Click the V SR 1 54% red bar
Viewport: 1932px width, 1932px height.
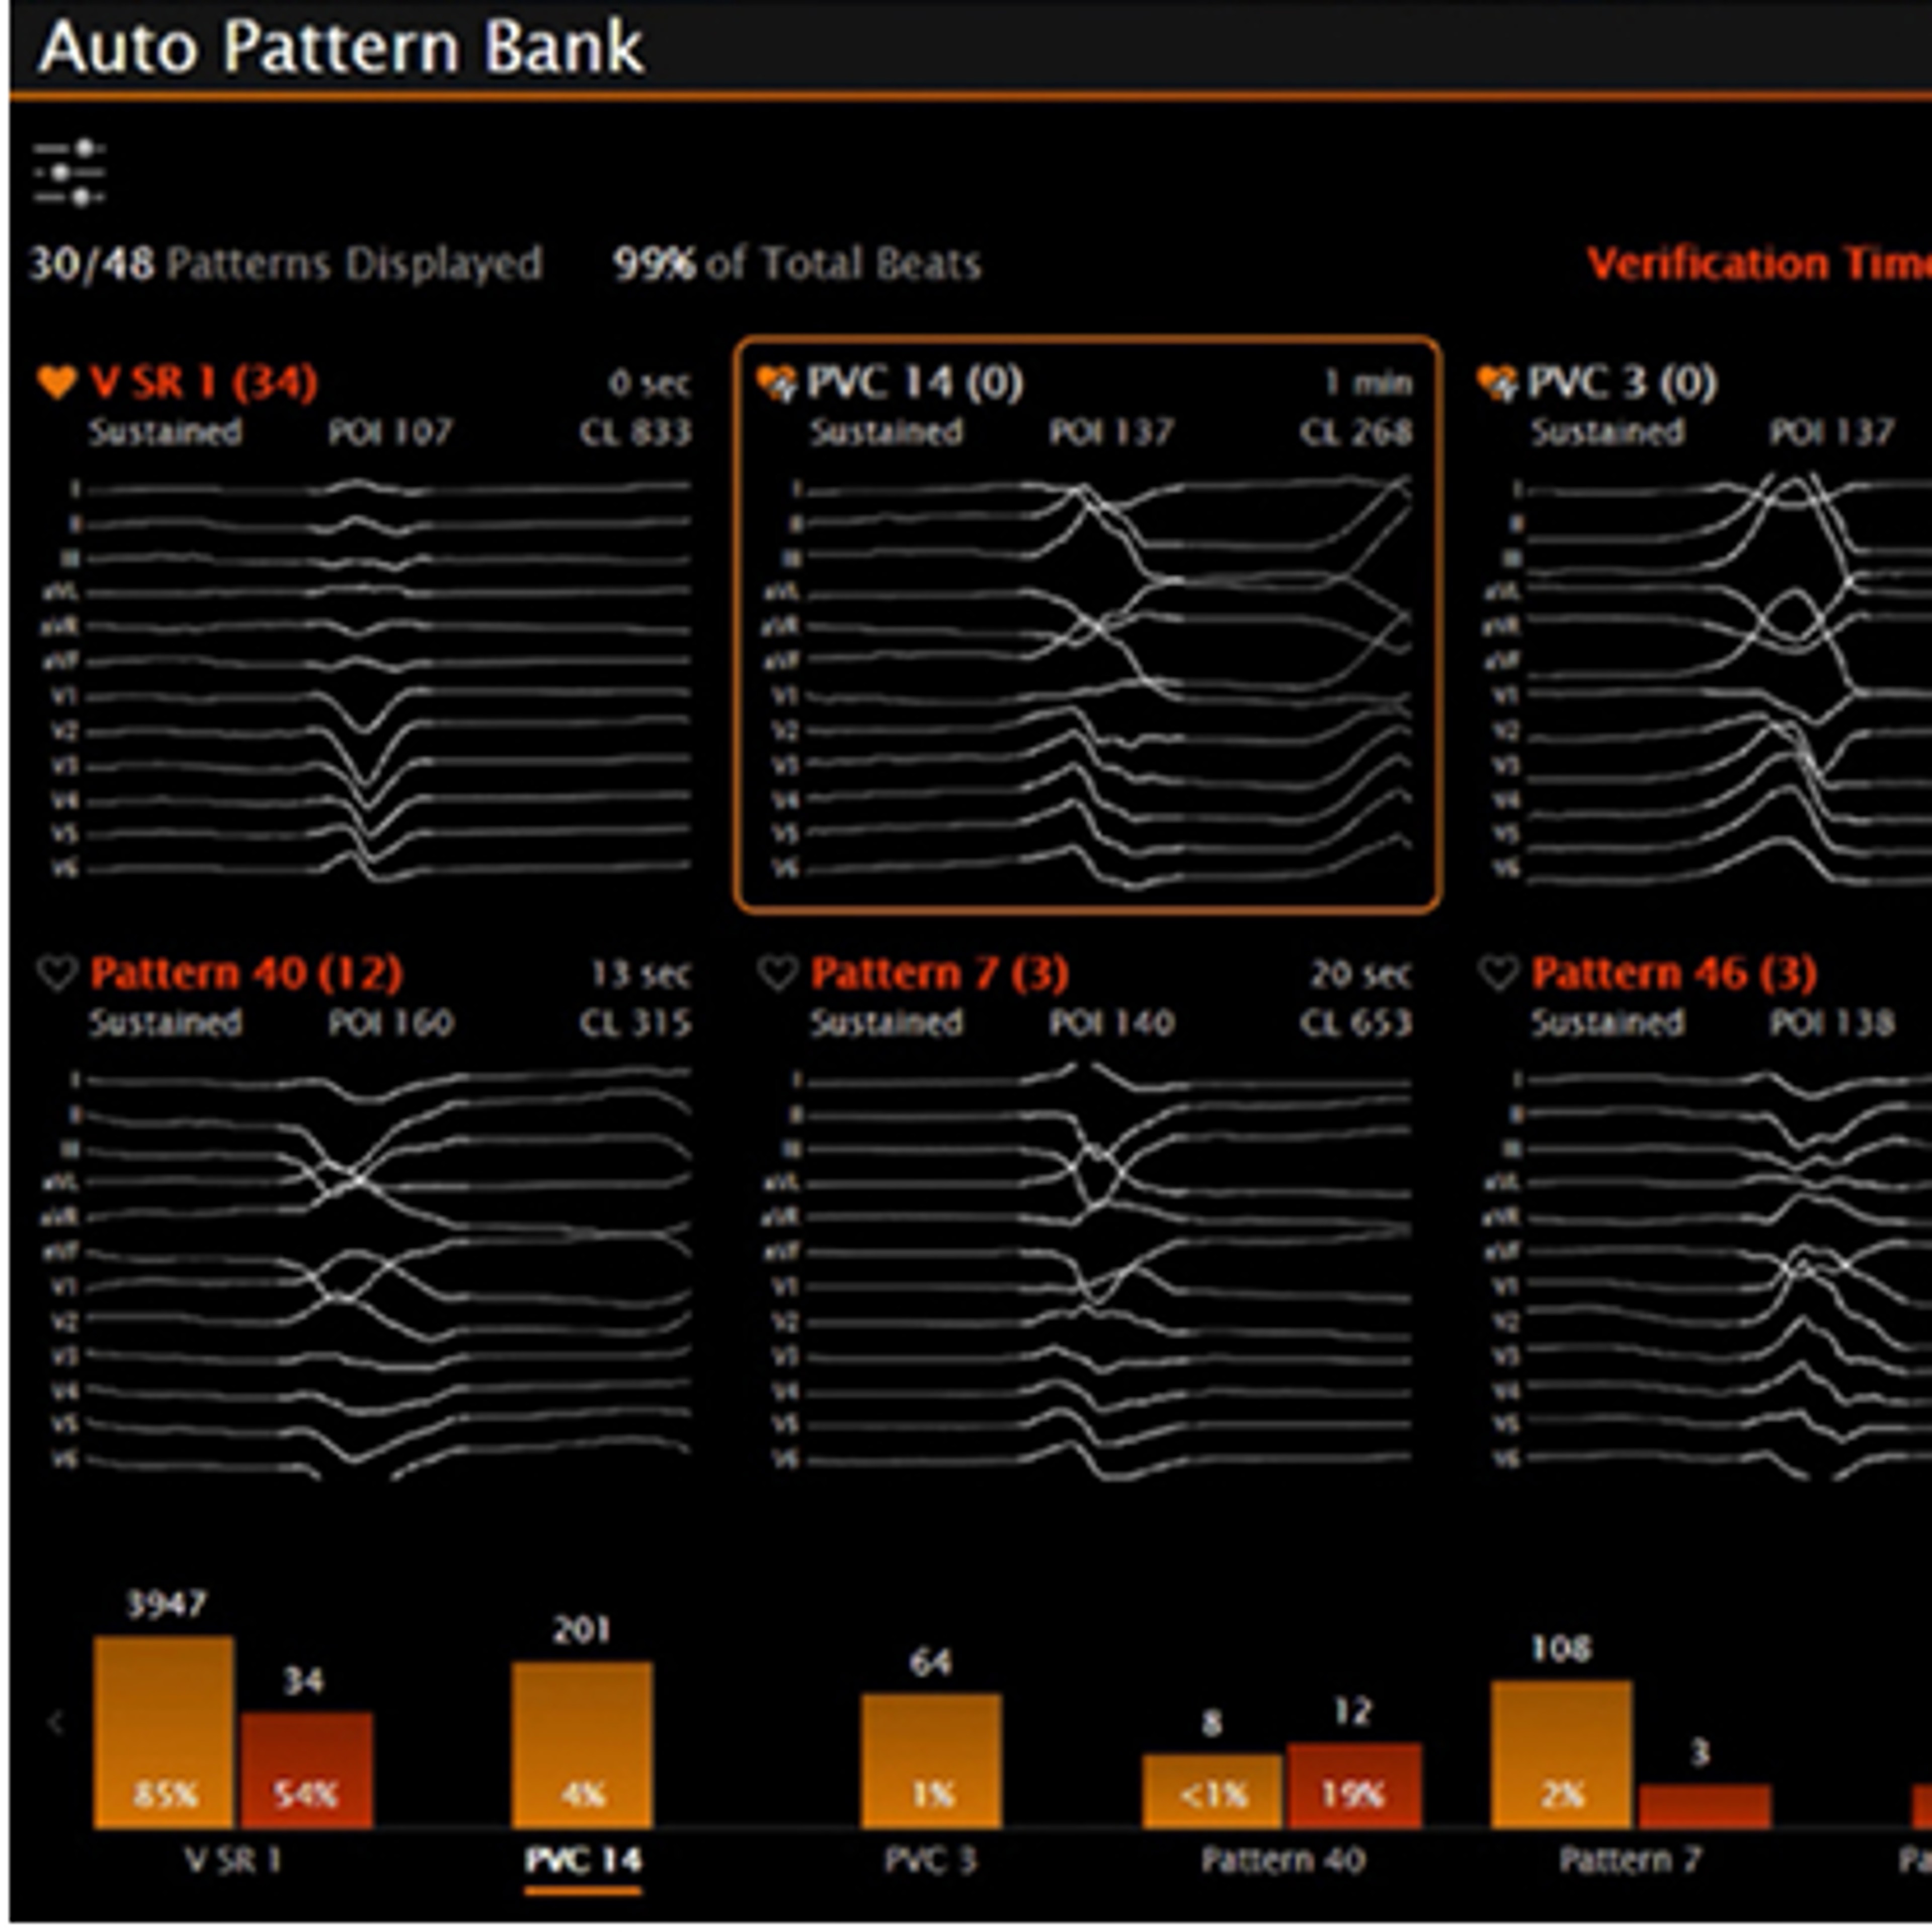point(307,1771)
